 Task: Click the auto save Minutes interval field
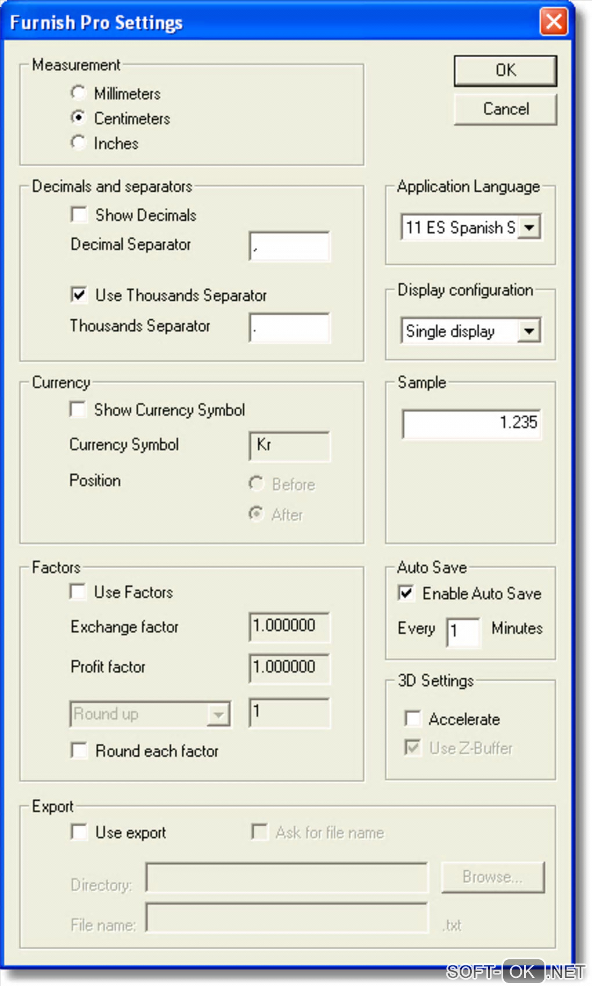(x=463, y=631)
